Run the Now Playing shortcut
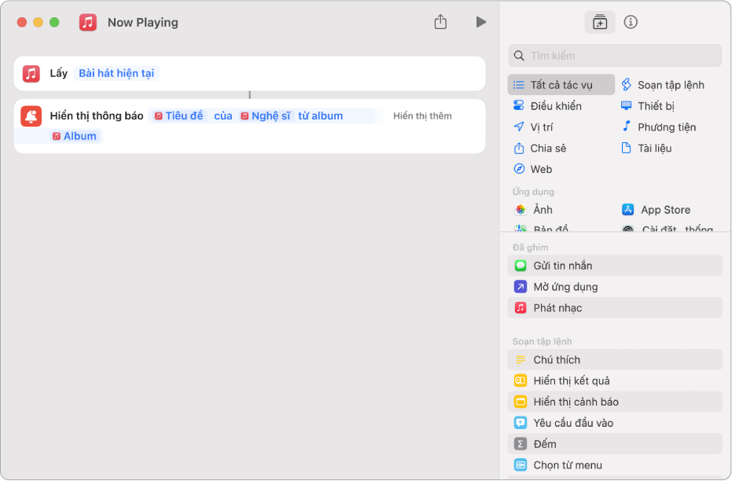The image size is (732, 481). (481, 22)
